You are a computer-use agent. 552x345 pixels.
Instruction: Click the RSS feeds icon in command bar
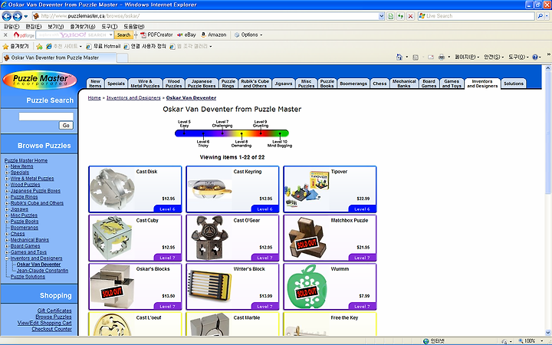click(416, 57)
